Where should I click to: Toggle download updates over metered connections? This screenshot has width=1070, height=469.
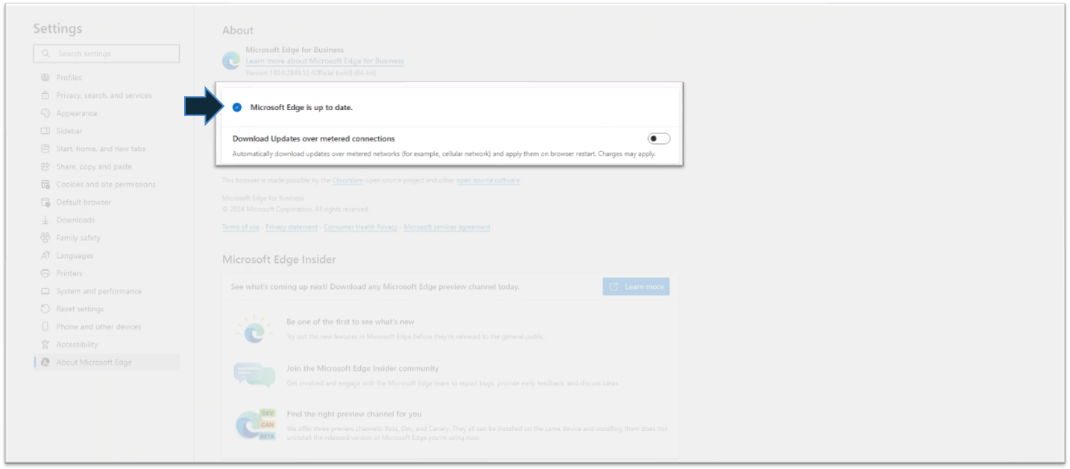pyautogui.click(x=658, y=138)
